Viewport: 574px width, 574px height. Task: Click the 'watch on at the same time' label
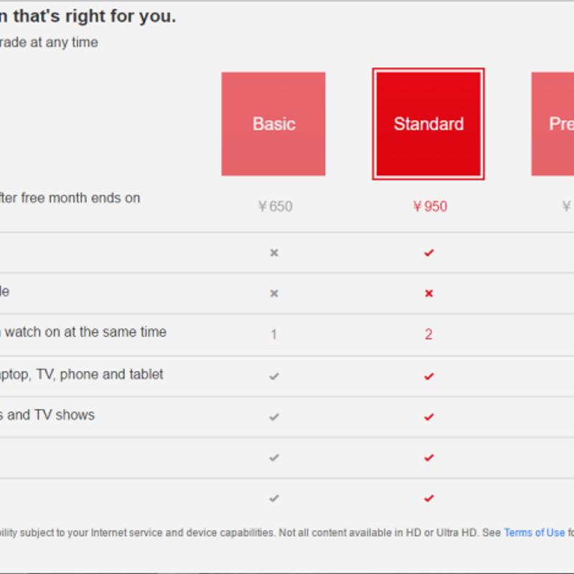coord(85,332)
